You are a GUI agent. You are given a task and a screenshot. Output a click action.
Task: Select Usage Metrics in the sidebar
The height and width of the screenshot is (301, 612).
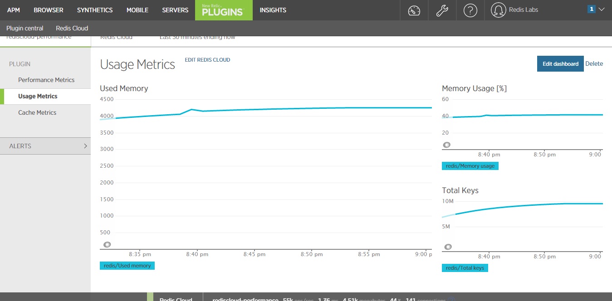38,96
